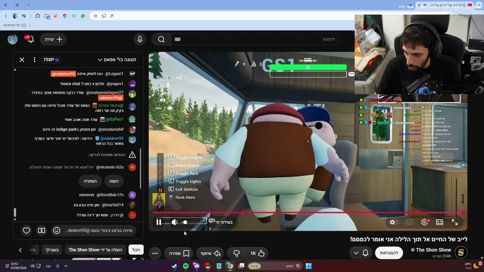Open the כל הסימניות bookmarks folder

click(15, 25)
